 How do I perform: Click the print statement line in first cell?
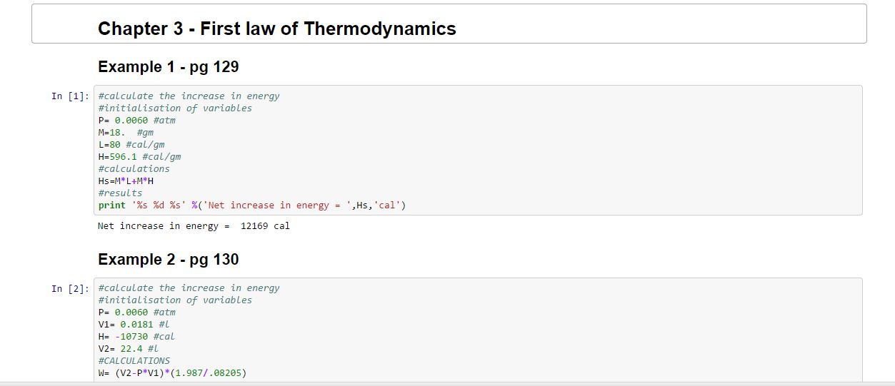(x=252, y=205)
